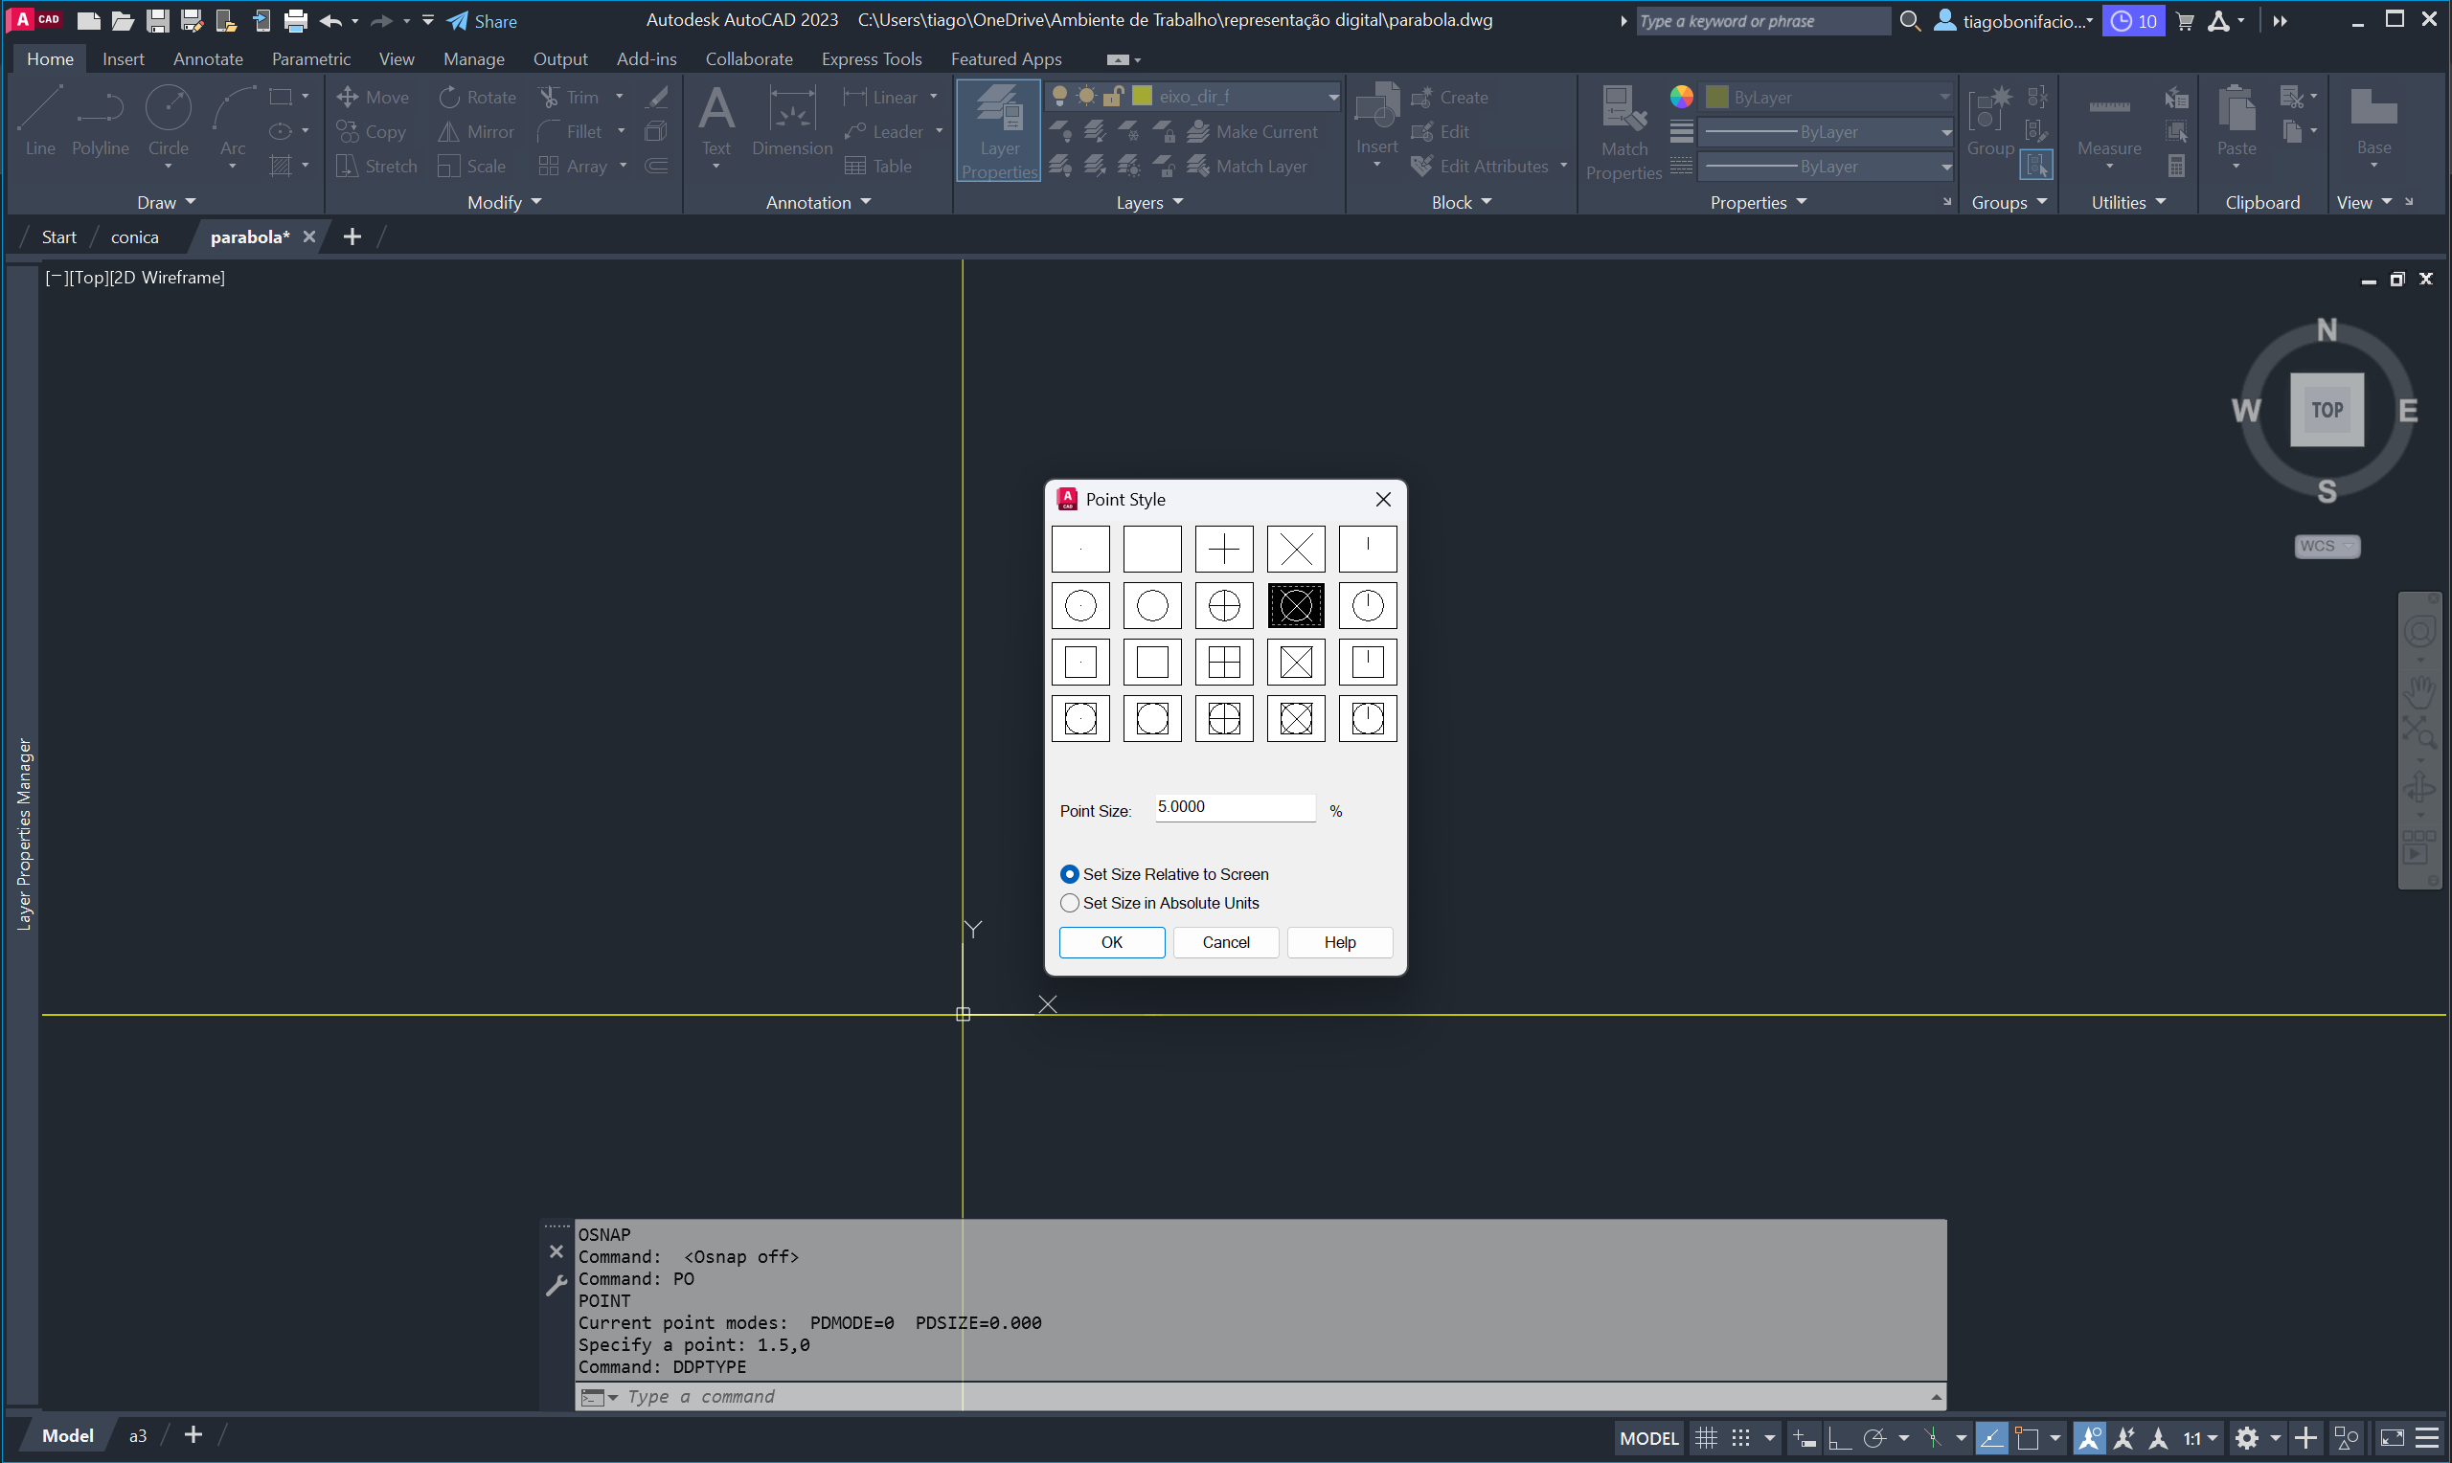Choose the circle with cross point style
Screen dimensions: 2452x1463
coord(1223,605)
